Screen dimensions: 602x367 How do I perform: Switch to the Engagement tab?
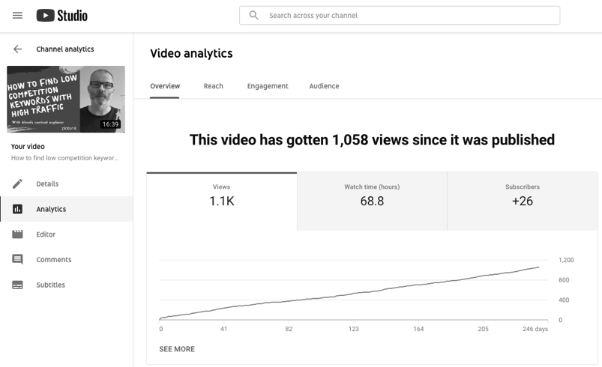tap(268, 86)
